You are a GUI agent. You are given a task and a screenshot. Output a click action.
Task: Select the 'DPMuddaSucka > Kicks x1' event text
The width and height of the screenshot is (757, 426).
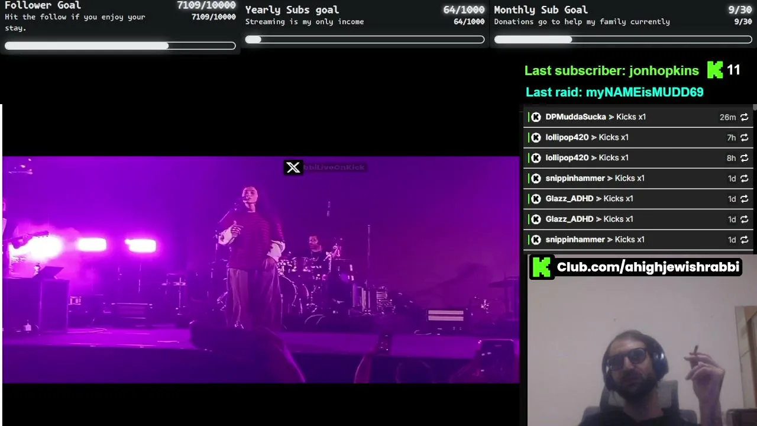tap(596, 117)
